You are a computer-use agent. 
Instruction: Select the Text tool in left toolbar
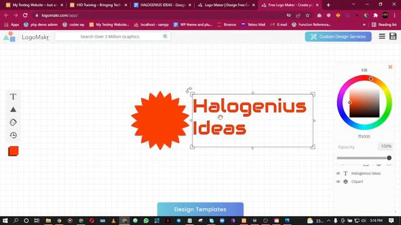(13, 97)
